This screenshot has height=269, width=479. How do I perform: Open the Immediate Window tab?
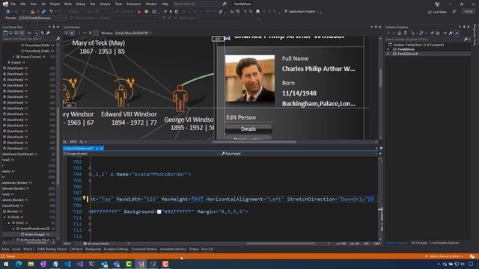(173, 249)
